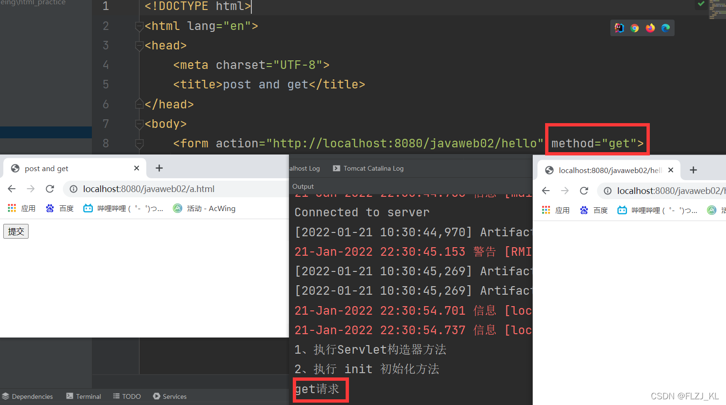Click console line '1、执行Servlet构造器方法'
This screenshot has width=726, height=405.
[370, 350]
